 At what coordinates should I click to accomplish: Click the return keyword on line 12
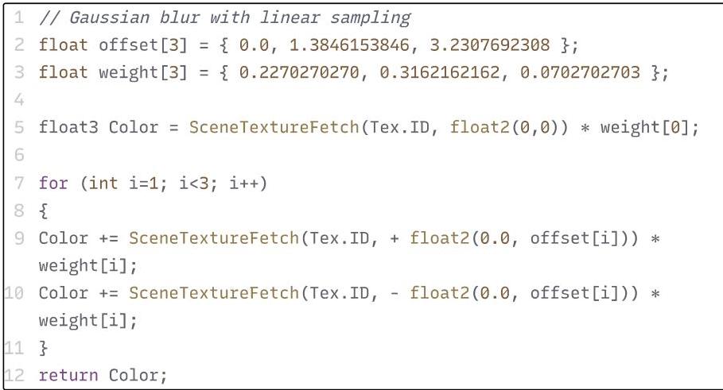(68, 376)
